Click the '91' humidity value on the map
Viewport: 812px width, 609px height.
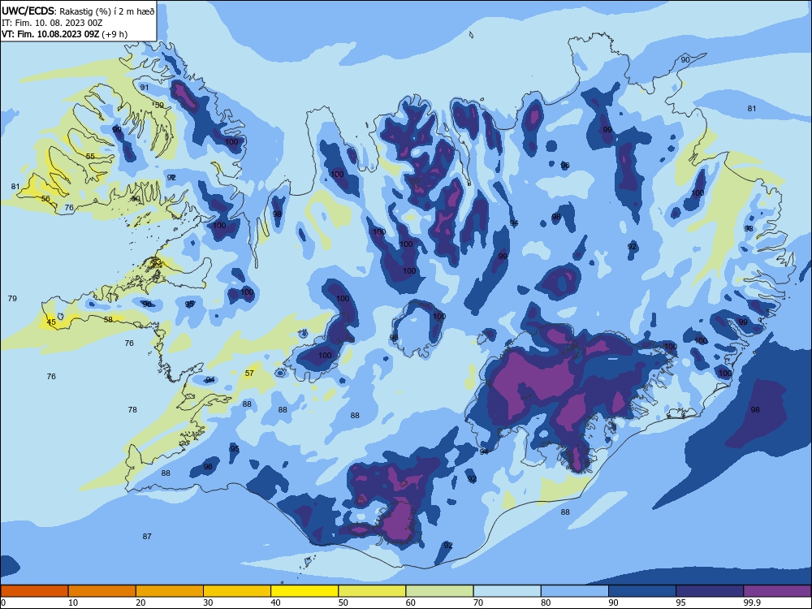pyautogui.click(x=145, y=87)
